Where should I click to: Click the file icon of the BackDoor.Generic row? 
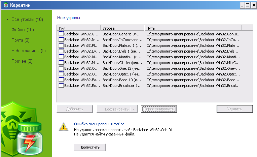coord(61,34)
